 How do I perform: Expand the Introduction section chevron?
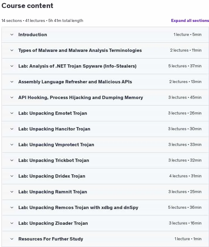coord(12,35)
